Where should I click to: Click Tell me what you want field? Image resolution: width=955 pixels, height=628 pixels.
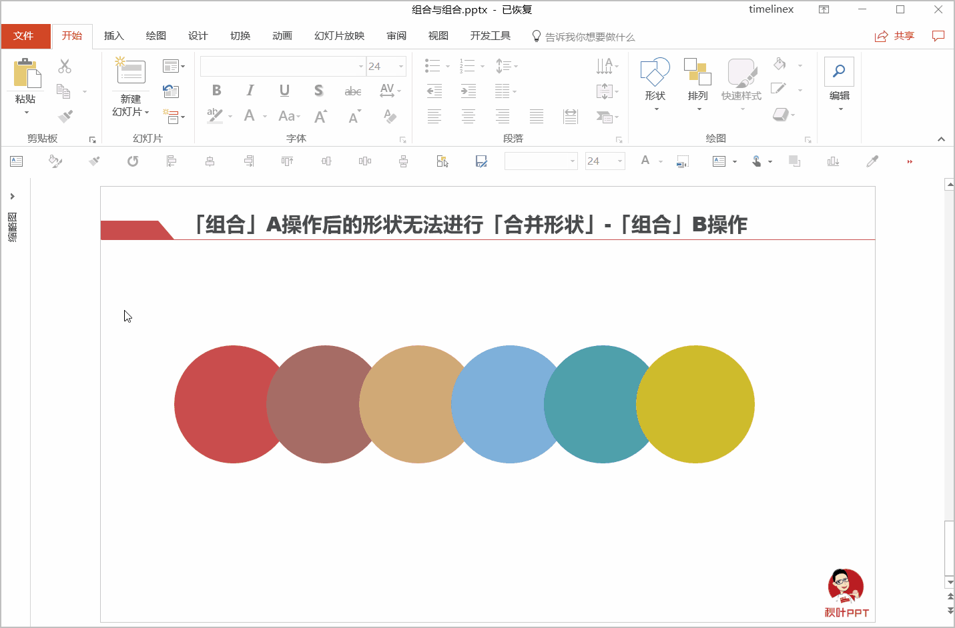pos(583,37)
